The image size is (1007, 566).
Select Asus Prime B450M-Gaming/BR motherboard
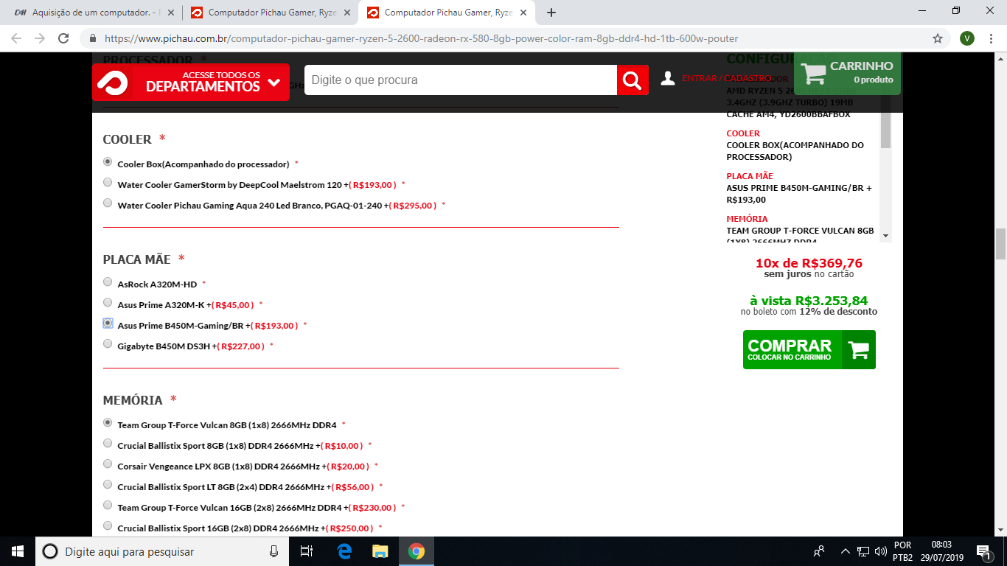pyautogui.click(x=108, y=323)
